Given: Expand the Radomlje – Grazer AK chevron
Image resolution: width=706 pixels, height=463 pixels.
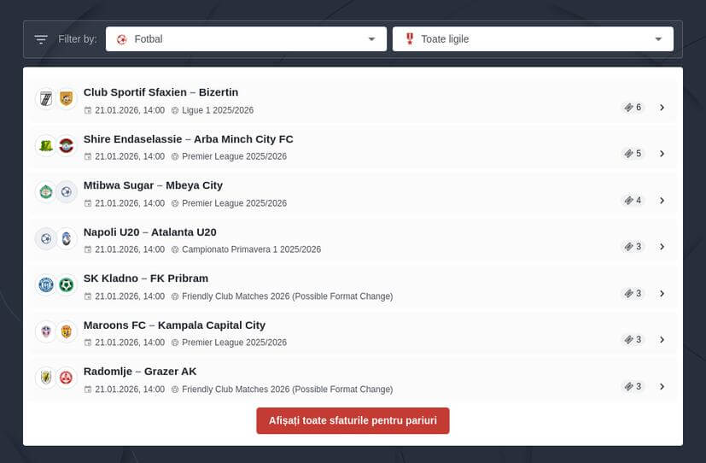Looking at the screenshot, I should (x=662, y=386).
